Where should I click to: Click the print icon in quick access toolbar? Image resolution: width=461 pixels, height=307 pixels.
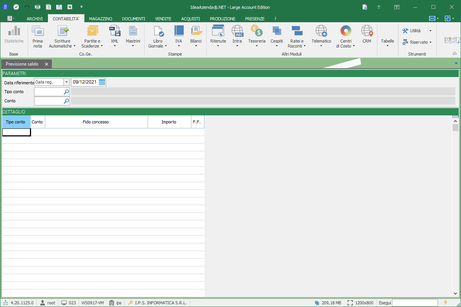coord(38,7)
